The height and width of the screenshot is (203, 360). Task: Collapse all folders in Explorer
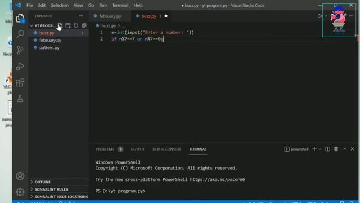coord(84,25)
